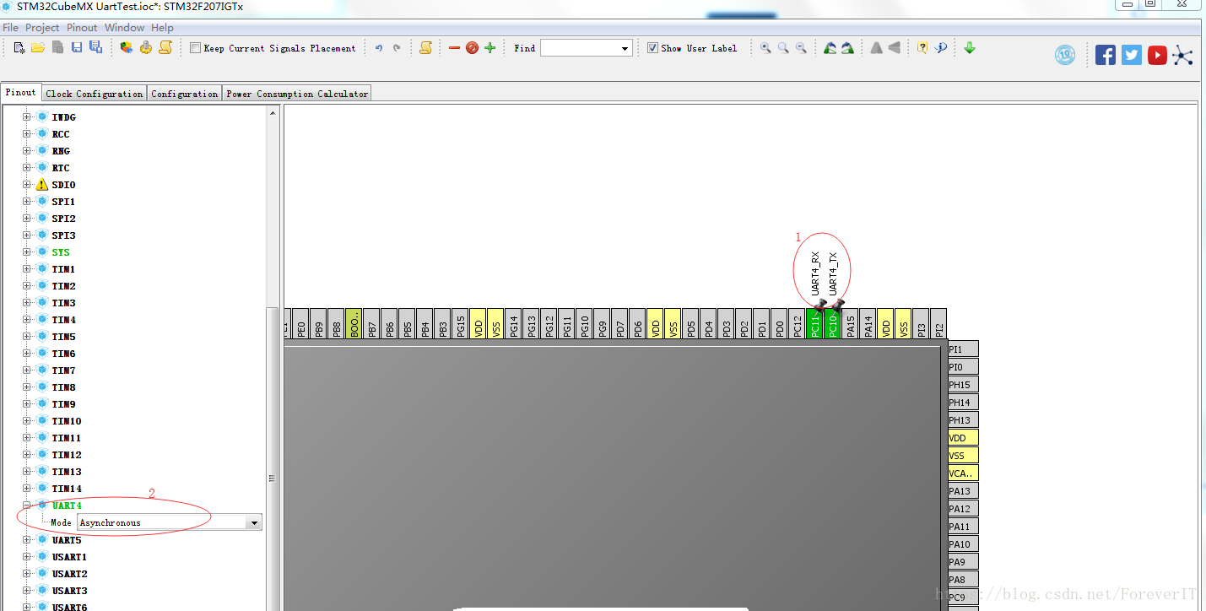This screenshot has height=611, width=1206.
Task: Open an existing project via folder icon
Action: [x=38, y=48]
